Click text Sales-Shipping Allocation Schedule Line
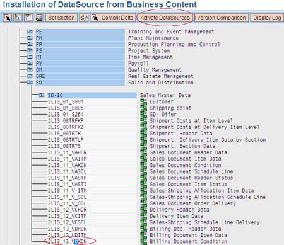 (x=208, y=197)
